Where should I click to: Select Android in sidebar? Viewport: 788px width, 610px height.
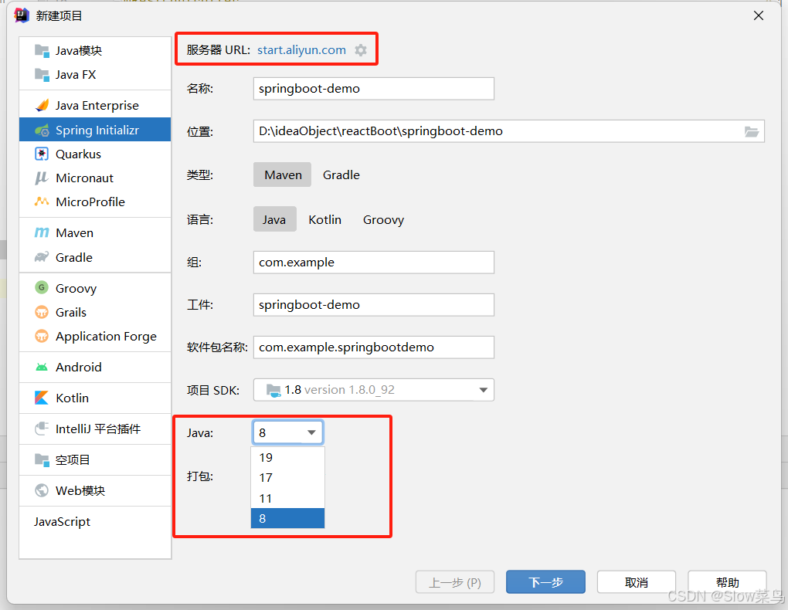(x=95, y=368)
